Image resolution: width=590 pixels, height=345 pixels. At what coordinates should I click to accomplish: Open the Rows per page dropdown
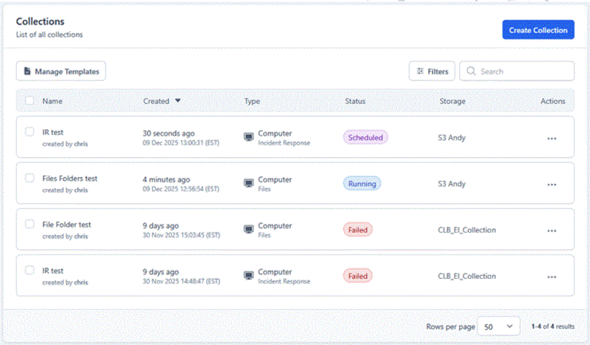pyautogui.click(x=498, y=327)
